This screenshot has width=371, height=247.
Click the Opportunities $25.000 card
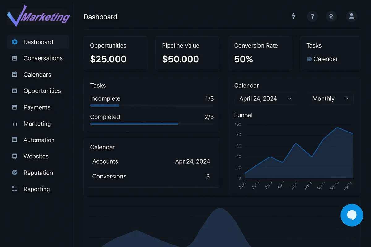116,53
